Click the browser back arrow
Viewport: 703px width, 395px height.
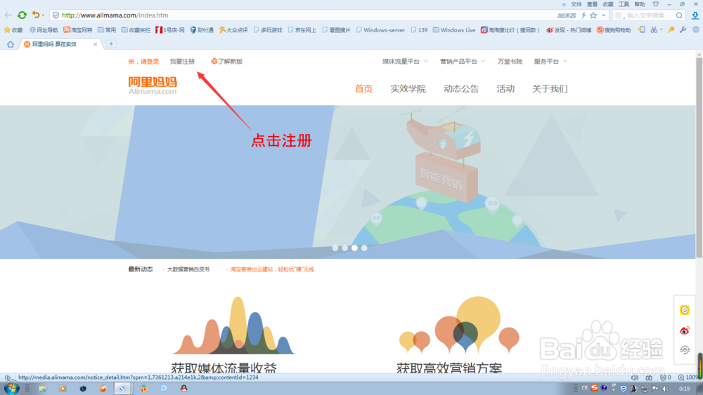[8, 15]
